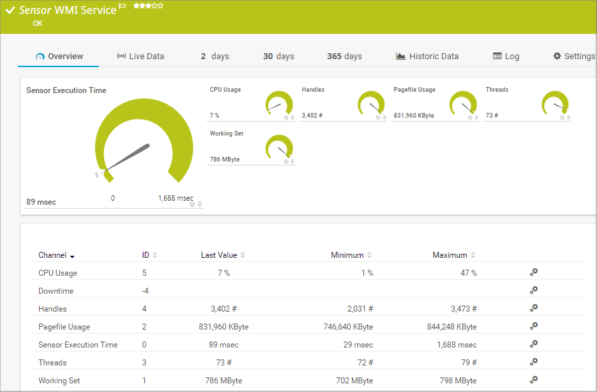Switch to the Live Data tab

click(x=140, y=56)
